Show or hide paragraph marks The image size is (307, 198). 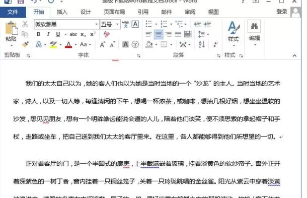coord(215,44)
